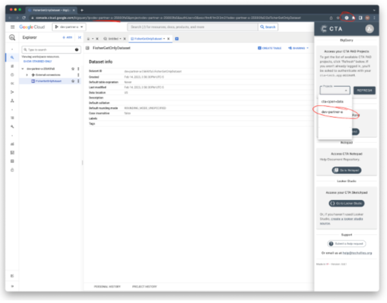Click the Go to Looker Studio button
This screenshot has width=387, height=303.
coord(346,203)
